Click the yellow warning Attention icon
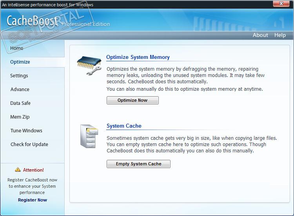 pyautogui.click(x=18, y=170)
